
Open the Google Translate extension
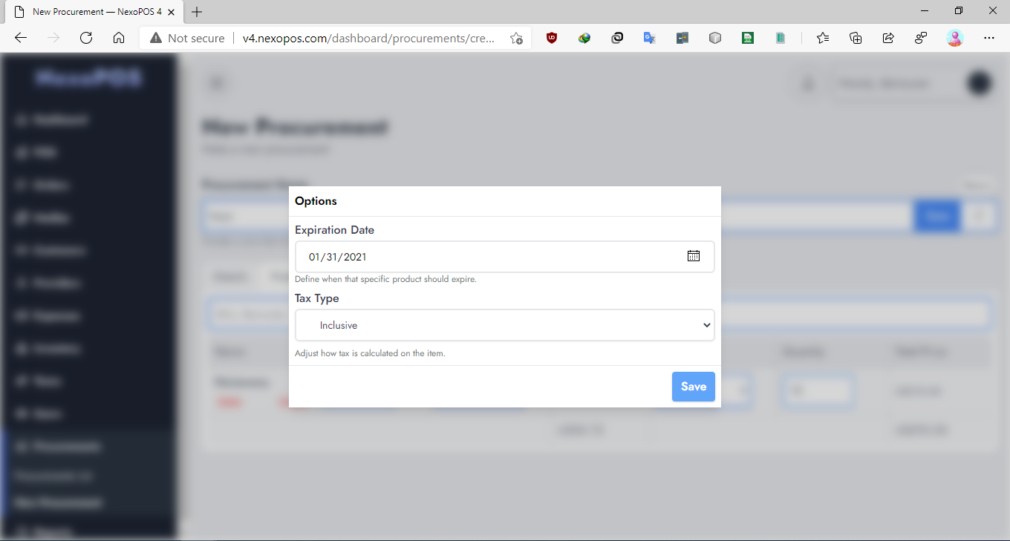[649, 38]
